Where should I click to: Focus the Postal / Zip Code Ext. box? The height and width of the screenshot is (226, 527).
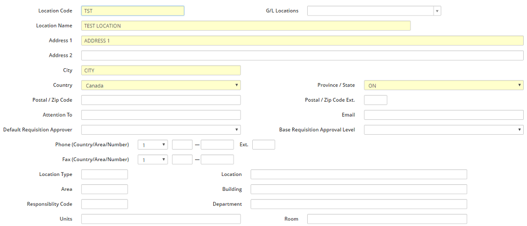point(375,100)
